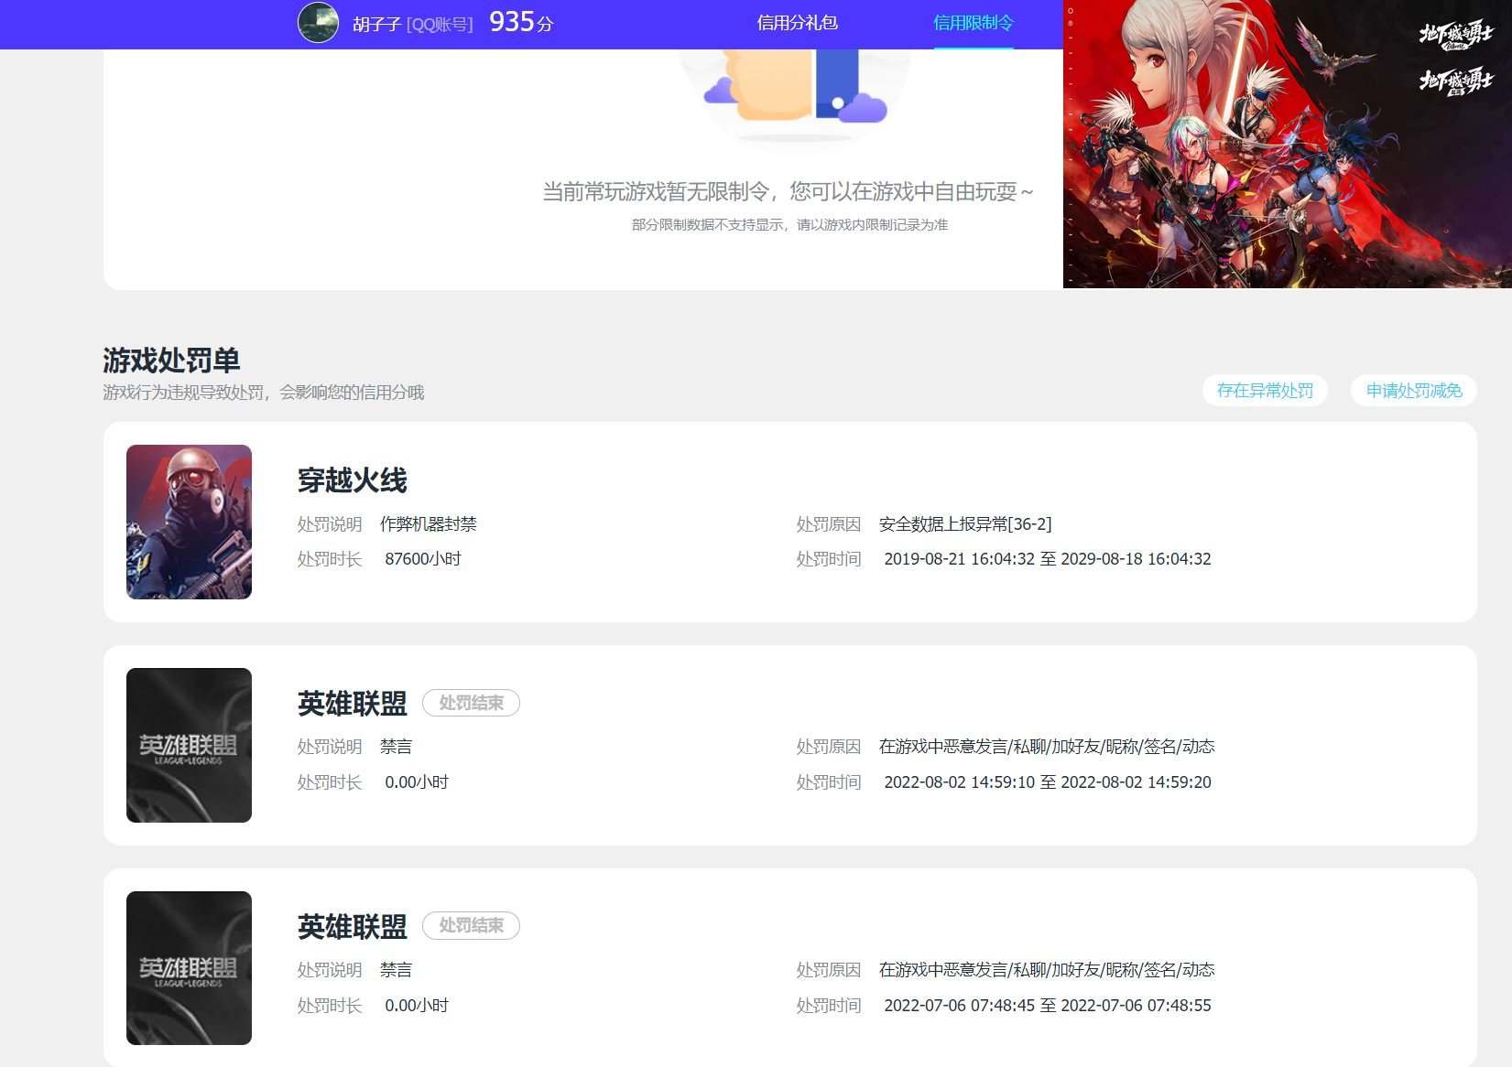
Task: Click the 935分 credit score
Action: point(521,22)
